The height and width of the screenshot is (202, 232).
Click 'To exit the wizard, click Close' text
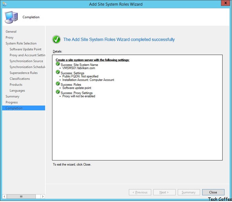click(x=72, y=165)
